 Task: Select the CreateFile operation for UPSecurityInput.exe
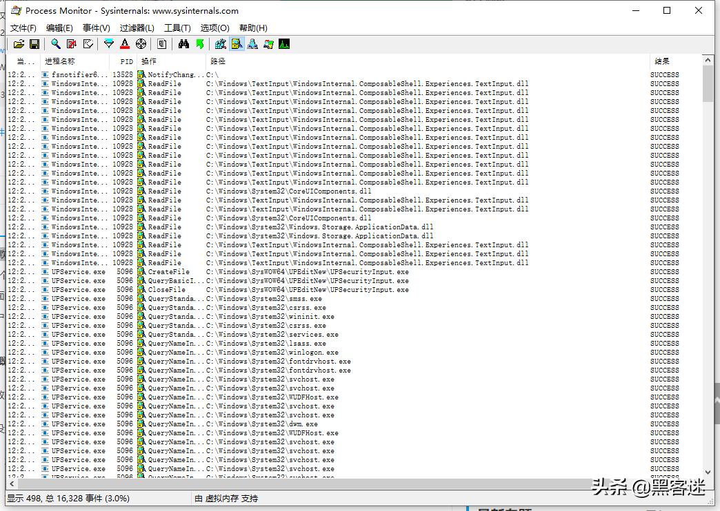point(168,271)
